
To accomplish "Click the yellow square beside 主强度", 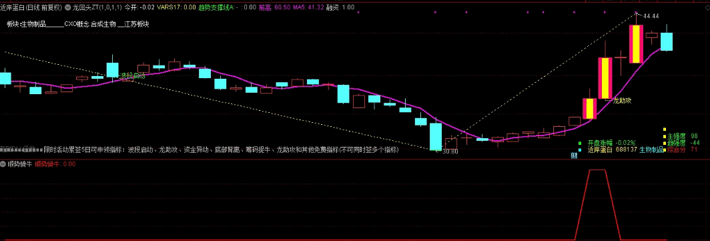I will click(x=665, y=136).
